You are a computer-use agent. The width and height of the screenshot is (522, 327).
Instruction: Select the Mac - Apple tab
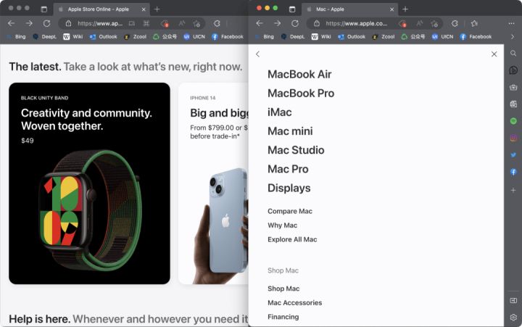coord(349,9)
